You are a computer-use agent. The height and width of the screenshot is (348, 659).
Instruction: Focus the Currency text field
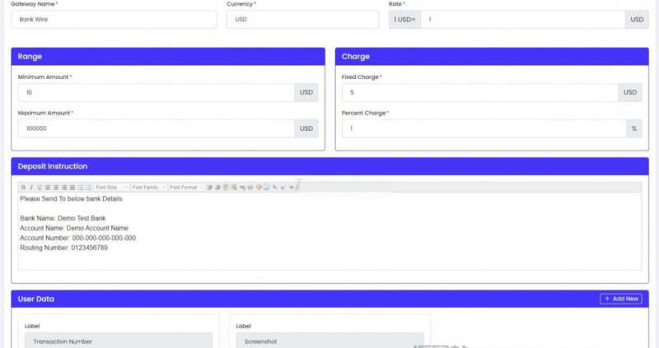tap(302, 19)
